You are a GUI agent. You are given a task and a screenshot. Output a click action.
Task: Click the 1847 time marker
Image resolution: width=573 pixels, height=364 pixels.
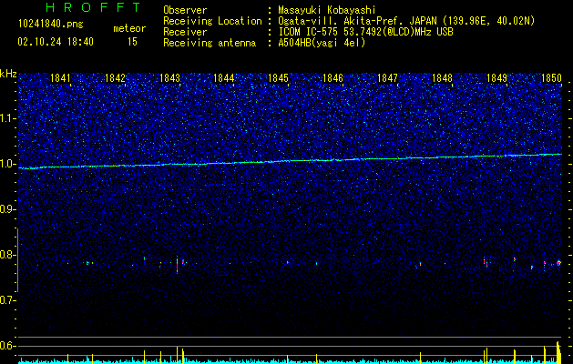(x=387, y=78)
